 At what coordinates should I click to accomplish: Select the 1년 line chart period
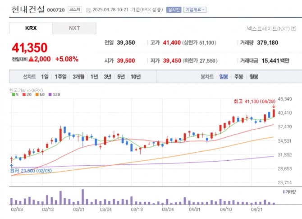point(94,77)
